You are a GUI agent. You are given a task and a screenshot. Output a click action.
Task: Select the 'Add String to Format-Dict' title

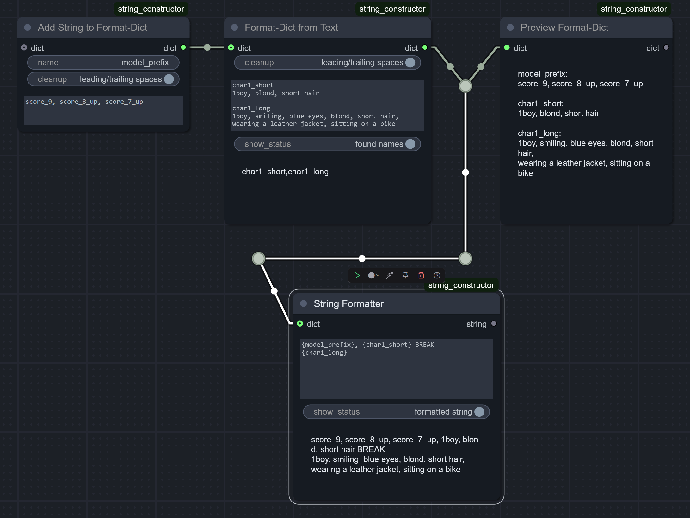point(93,28)
